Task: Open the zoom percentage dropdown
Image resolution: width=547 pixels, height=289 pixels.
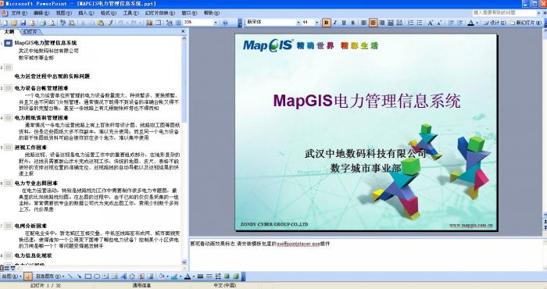Action: [216, 23]
